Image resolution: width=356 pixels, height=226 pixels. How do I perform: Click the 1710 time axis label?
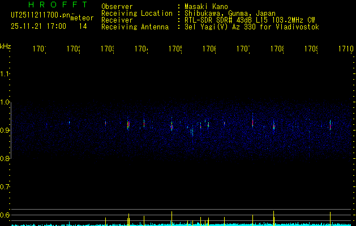coord(346,49)
